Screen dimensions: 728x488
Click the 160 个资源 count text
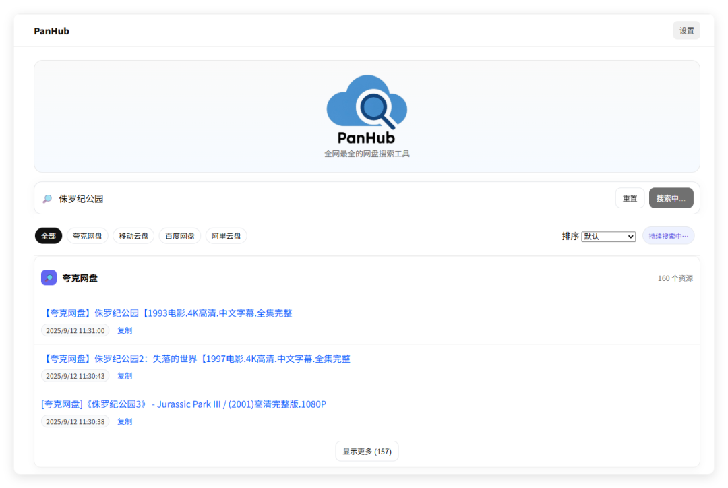675,278
